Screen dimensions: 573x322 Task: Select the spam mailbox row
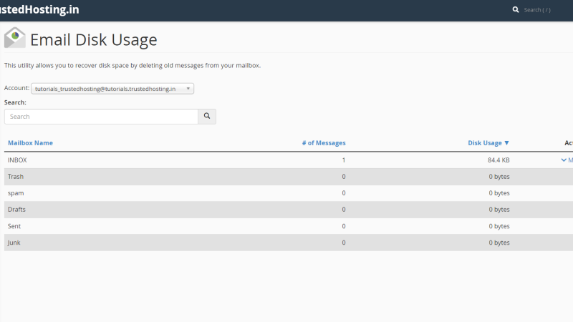(x=289, y=193)
